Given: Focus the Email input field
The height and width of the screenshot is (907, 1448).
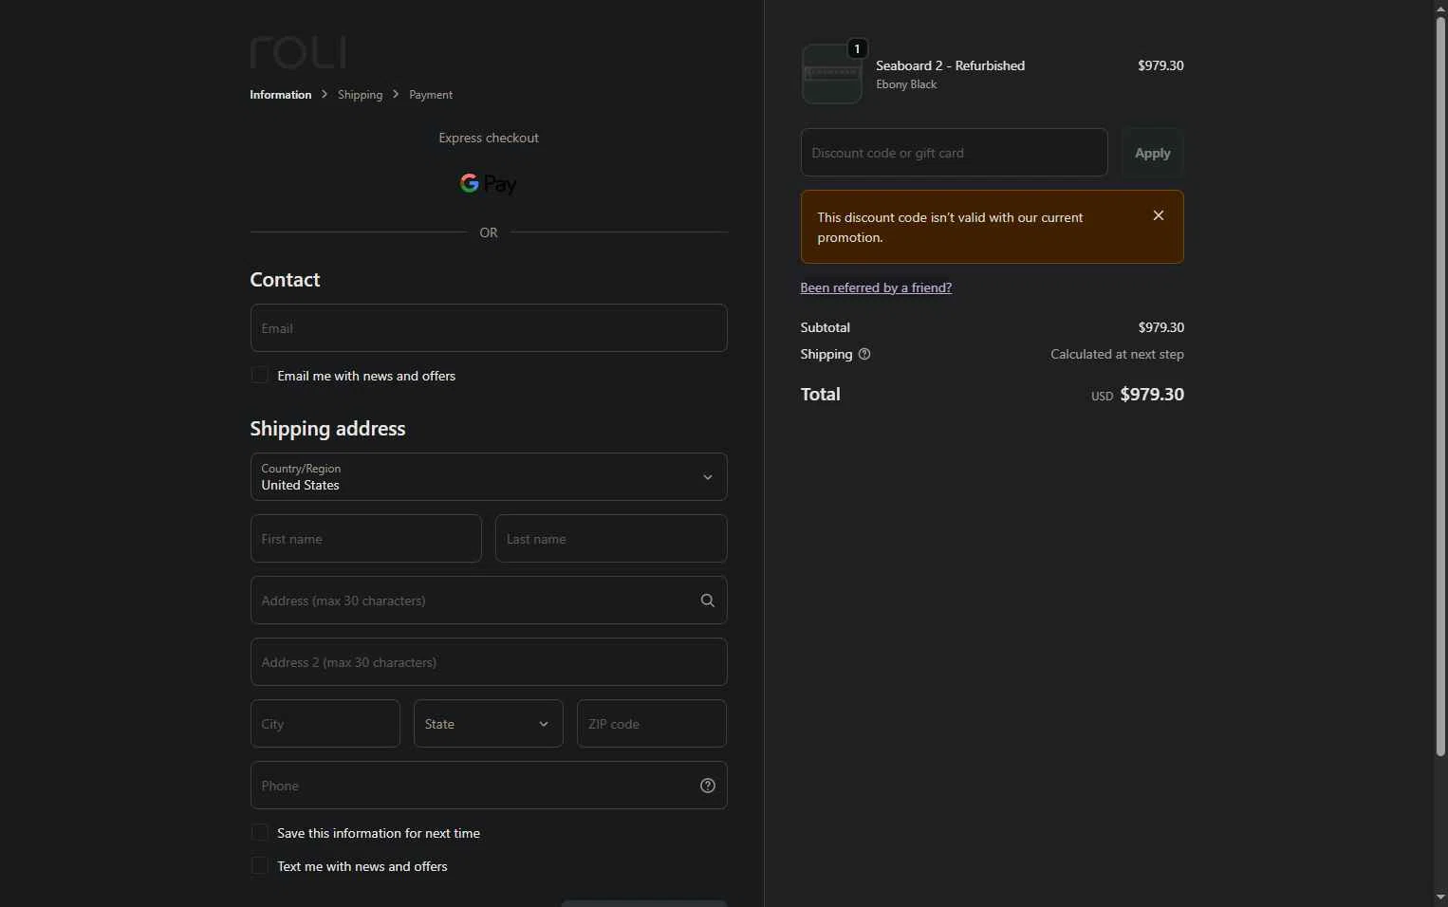Looking at the screenshot, I should (x=489, y=328).
